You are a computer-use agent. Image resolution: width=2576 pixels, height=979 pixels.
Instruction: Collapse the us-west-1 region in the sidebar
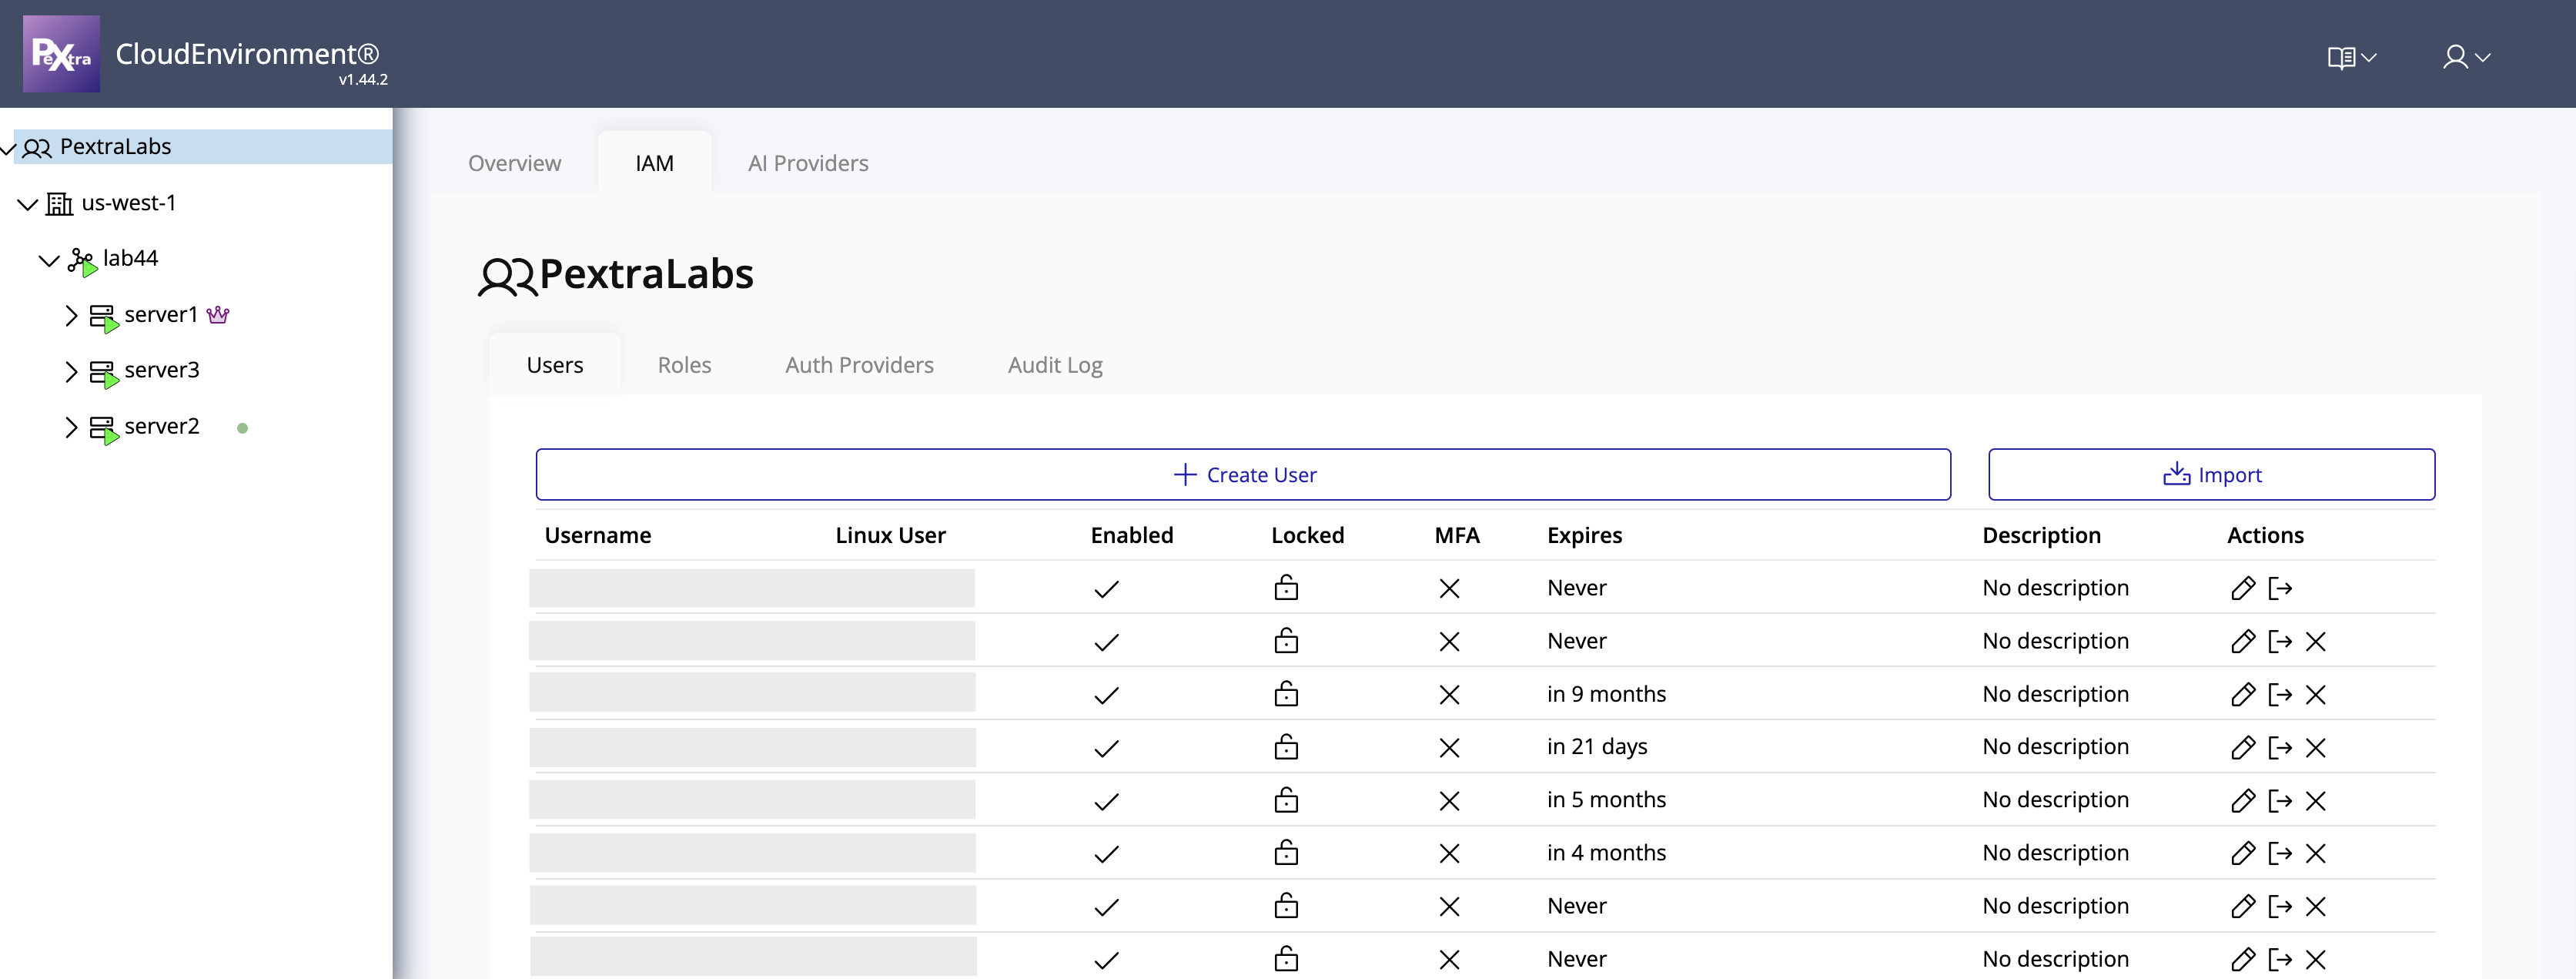(26, 203)
